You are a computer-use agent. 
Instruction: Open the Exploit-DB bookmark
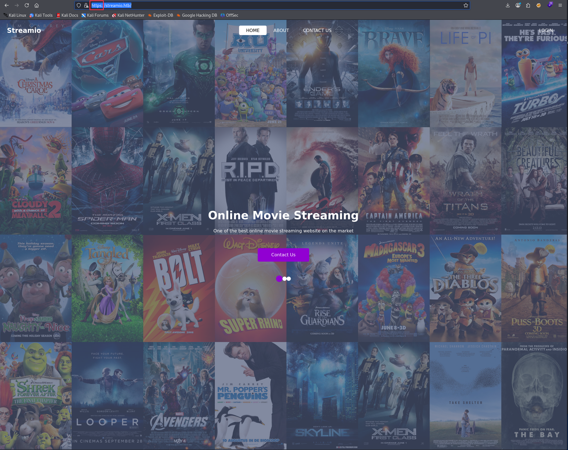point(161,15)
